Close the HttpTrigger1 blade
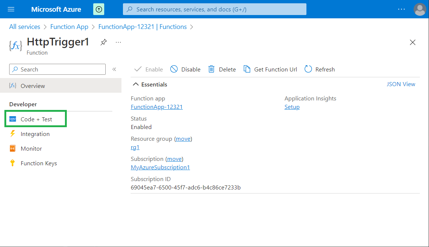The width and height of the screenshot is (429, 247). click(412, 43)
